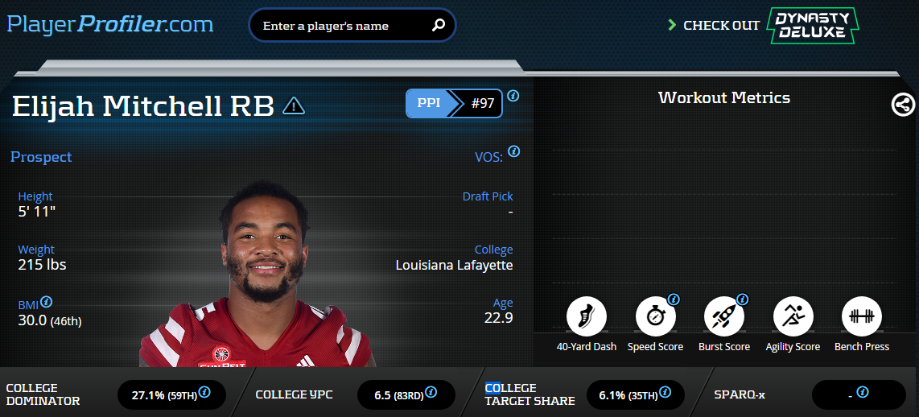Click the warning triangle beside Elijah Mitchell RB
The width and height of the screenshot is (919, 417).
tap(294, 106)
